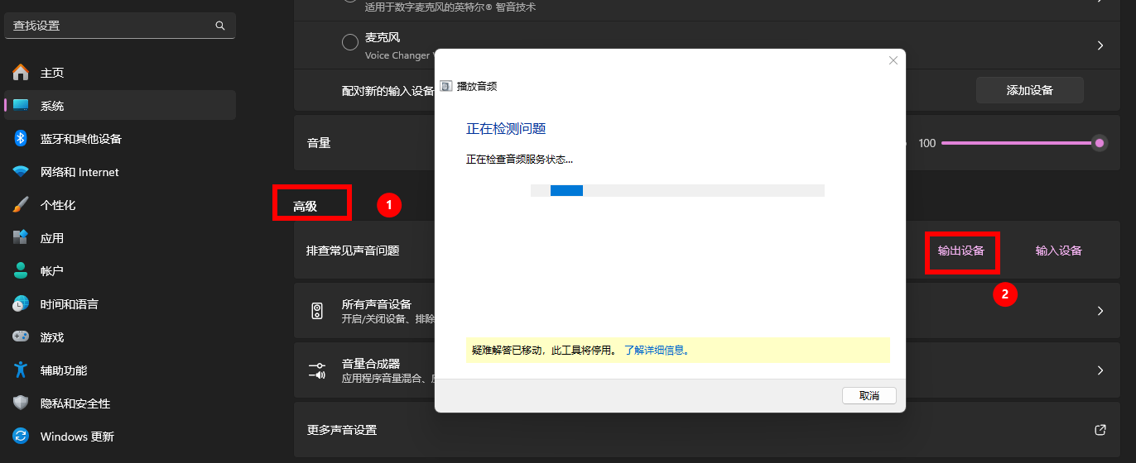Click the 取消 button in troubleshooter dialog
Image resolution: width=1136 pixels, height=463 pixels.
pos(869,395)
